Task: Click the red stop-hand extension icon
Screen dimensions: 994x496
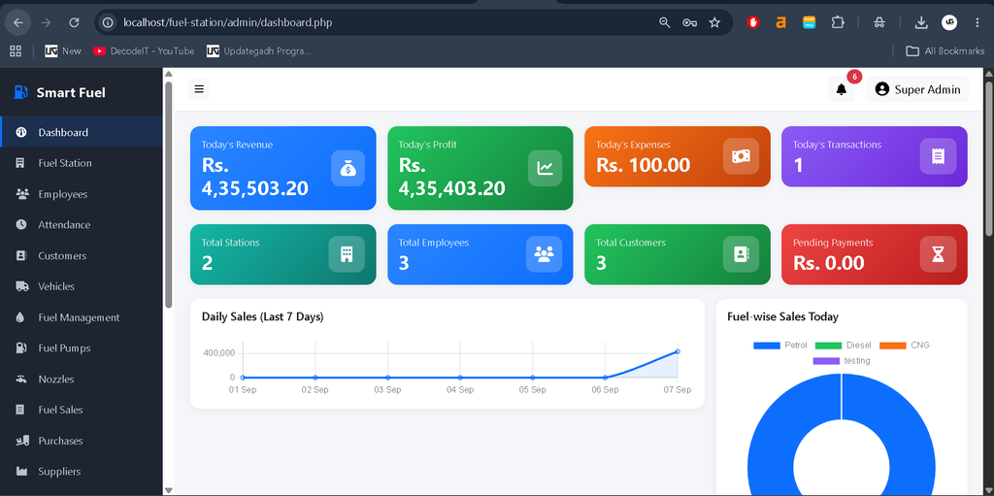Action: (753, 23)
